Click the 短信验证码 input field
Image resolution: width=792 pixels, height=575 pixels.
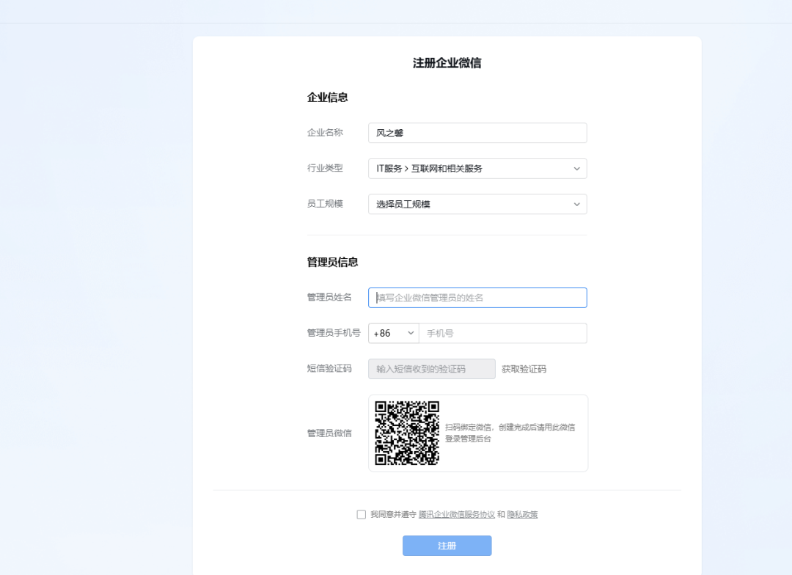(432, 369)
